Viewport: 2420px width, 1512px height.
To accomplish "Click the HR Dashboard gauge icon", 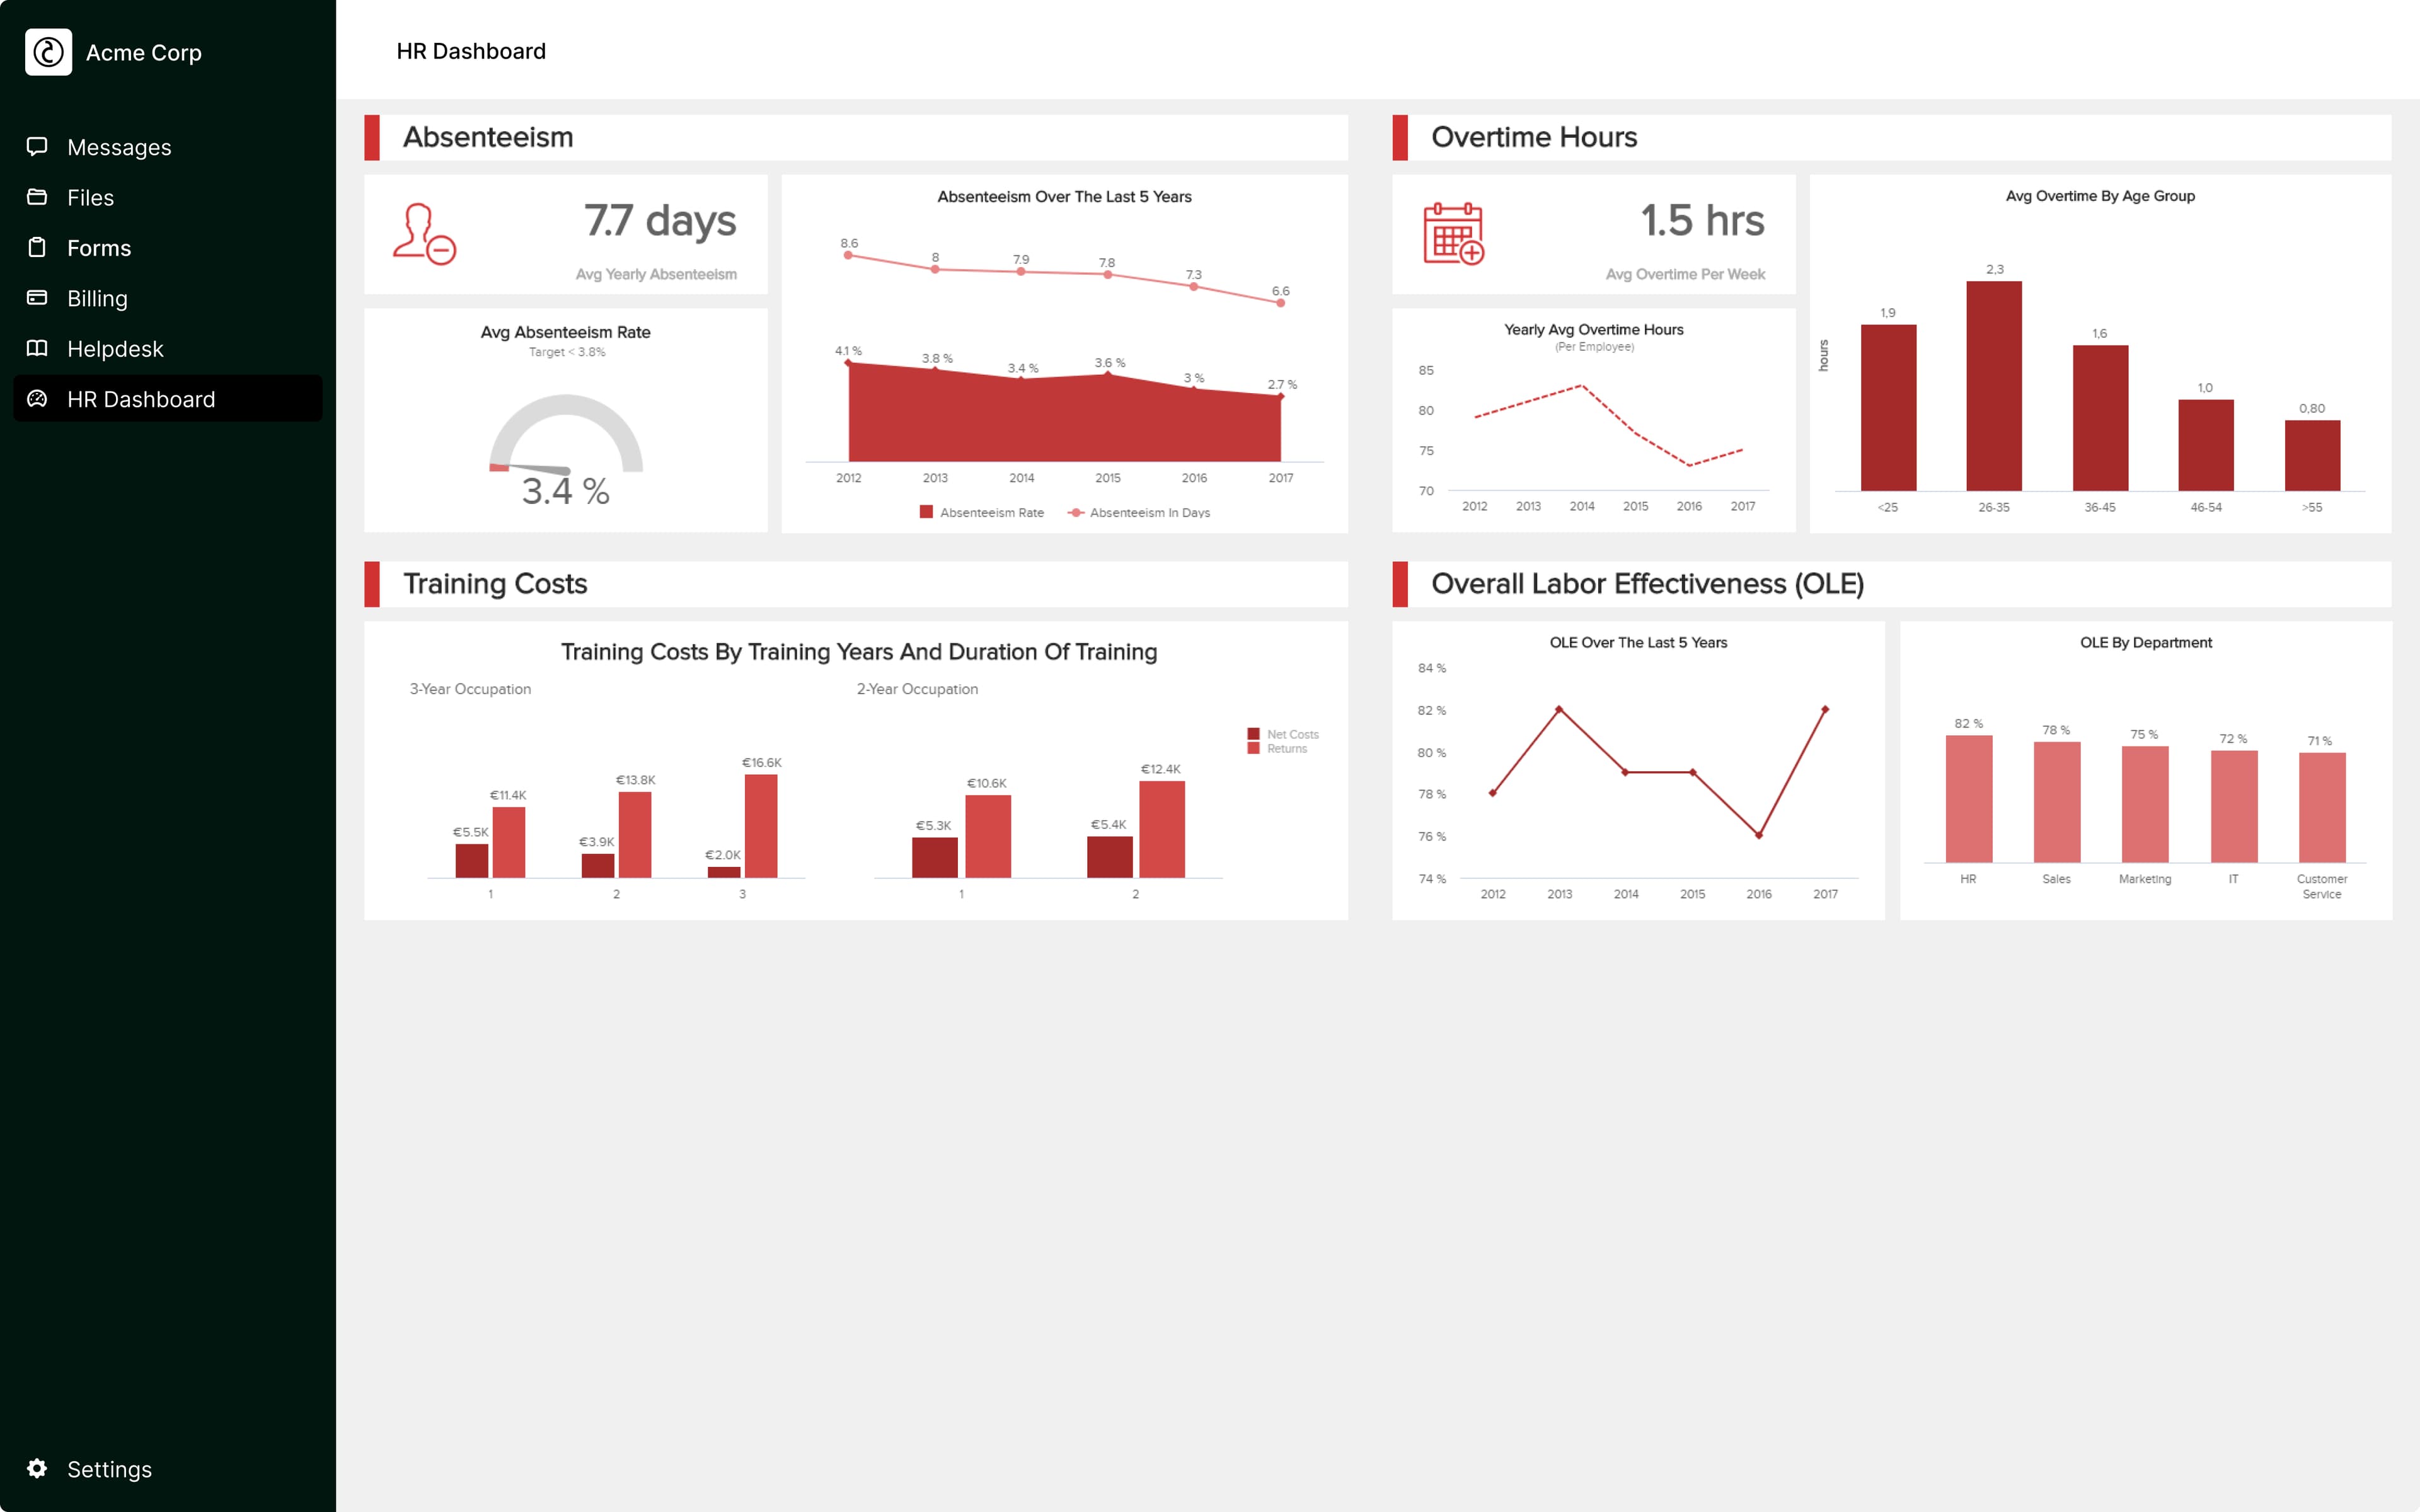I will [37, 399].
